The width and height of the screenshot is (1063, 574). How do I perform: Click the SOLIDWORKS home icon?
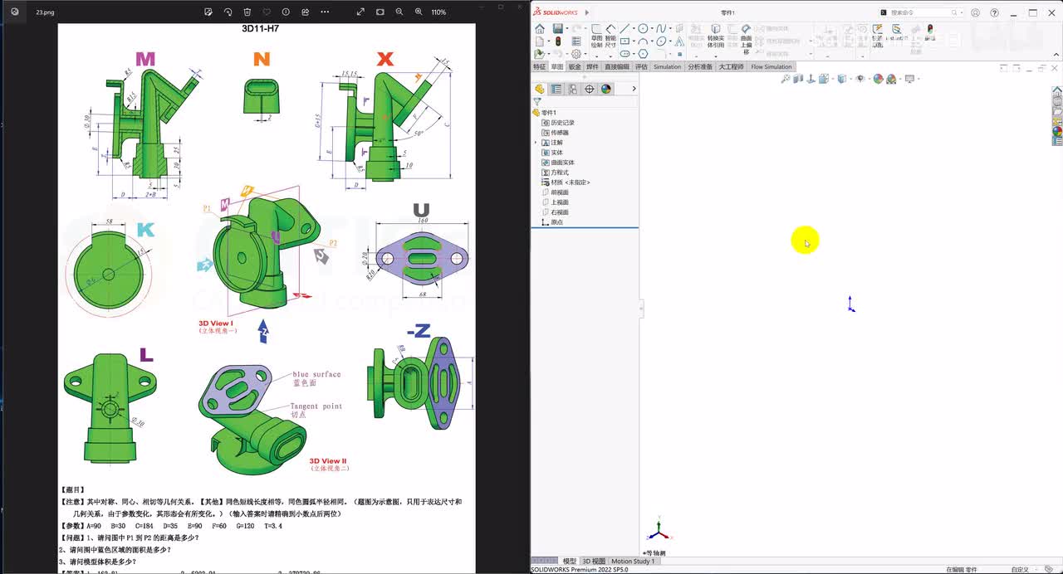540,29
